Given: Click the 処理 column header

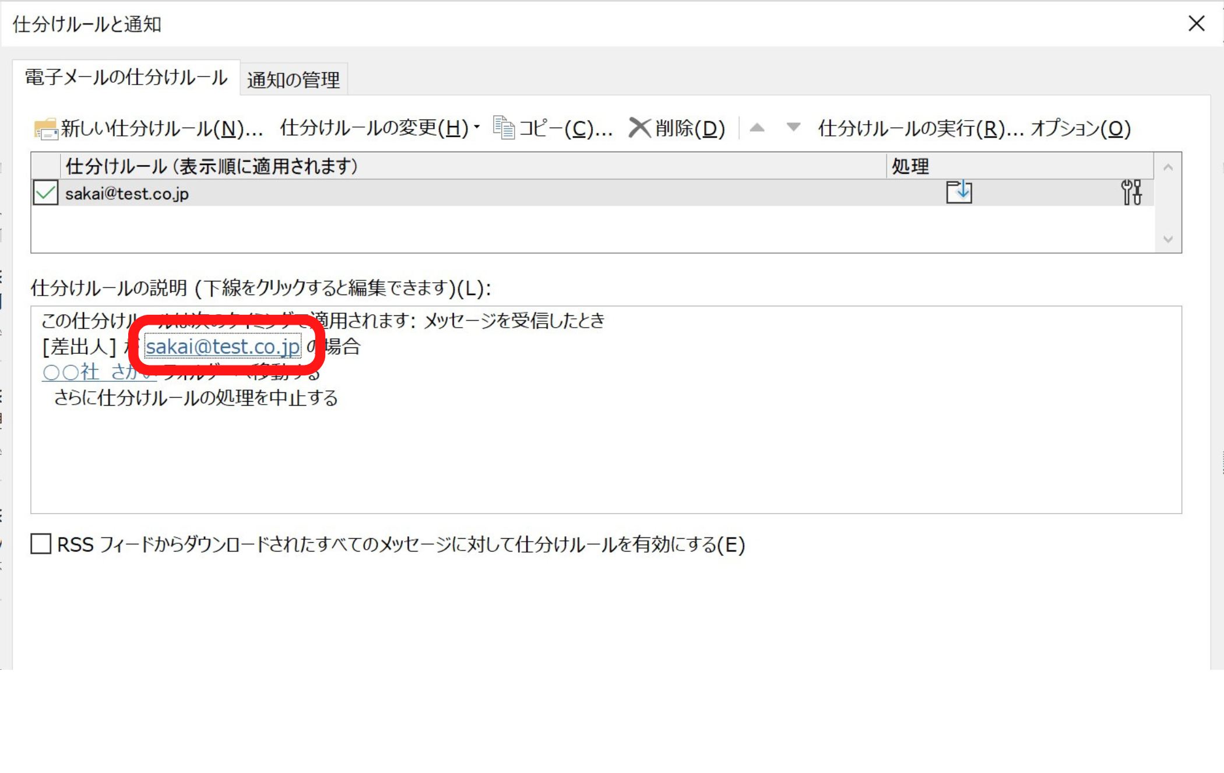Looking at the screenshot, I should point(1020,167).
